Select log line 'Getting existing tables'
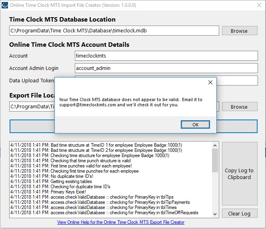This screenshot has width=266, height=229. point(51,181)
